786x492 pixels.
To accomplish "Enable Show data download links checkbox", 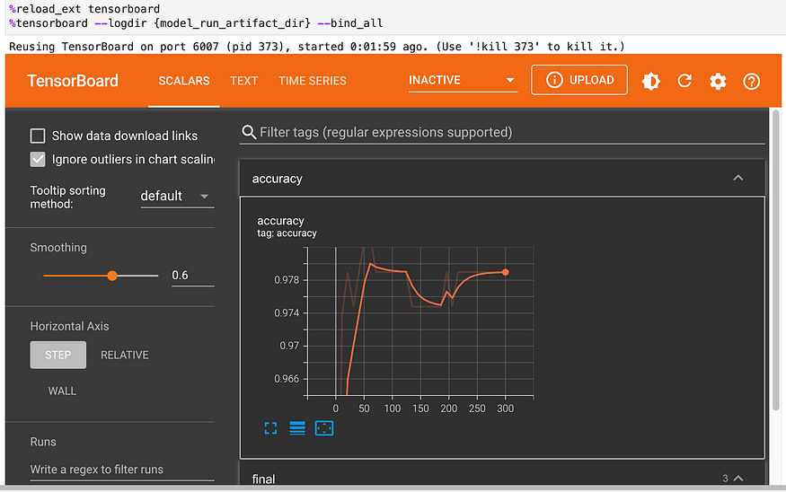I will pos(38,136).
